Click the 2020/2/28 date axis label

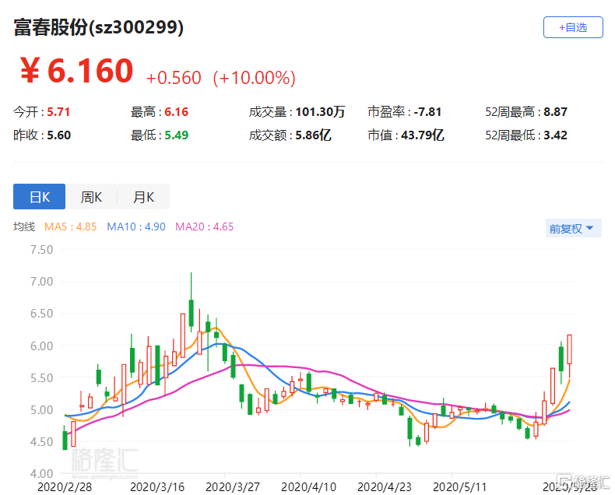pos(65,486)
